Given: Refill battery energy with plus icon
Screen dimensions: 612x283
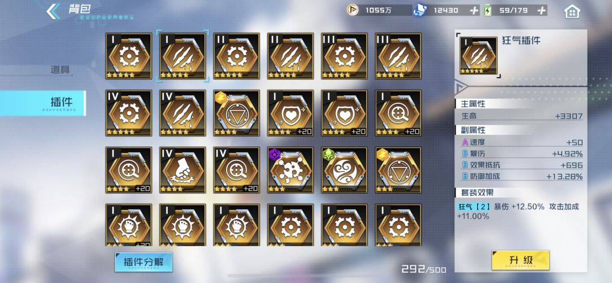Looking at the screenshot, I should pyautogui.click(x=541, y=11).
